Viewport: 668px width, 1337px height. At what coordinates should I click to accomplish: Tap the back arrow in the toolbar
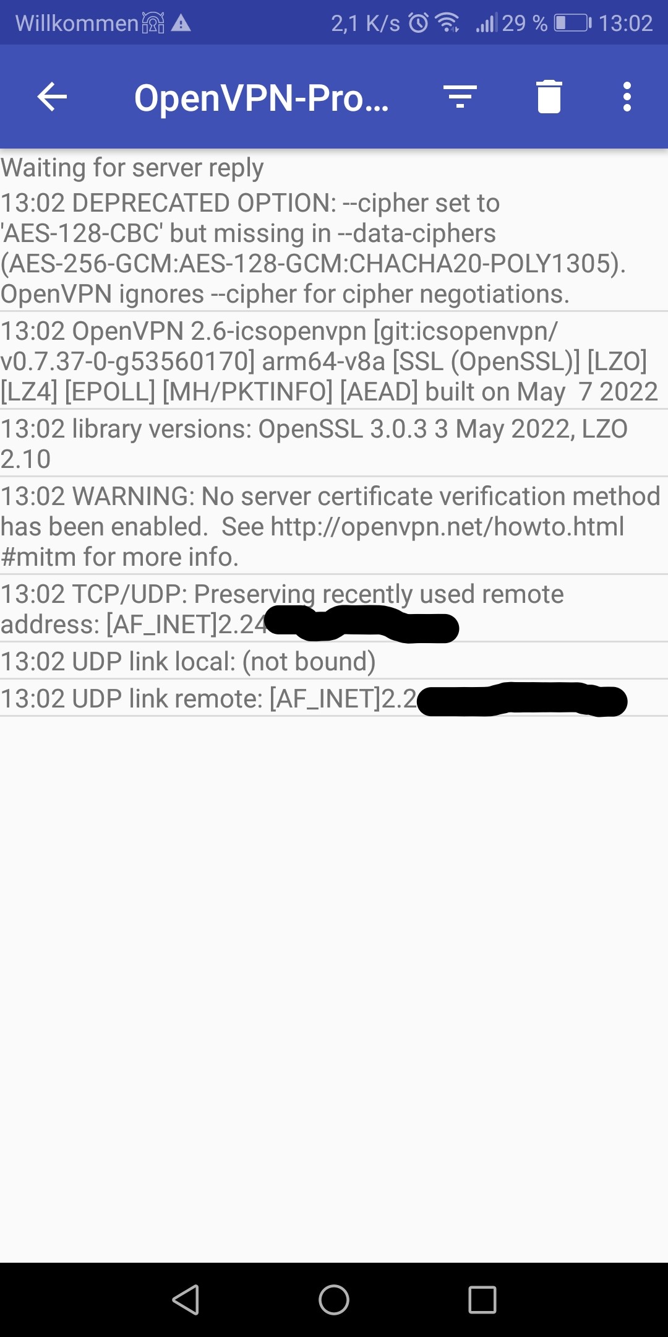(52, 97)
